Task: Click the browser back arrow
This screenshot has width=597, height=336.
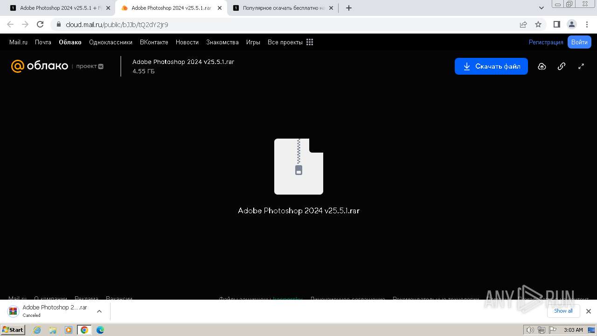Action: coord(10,24)
